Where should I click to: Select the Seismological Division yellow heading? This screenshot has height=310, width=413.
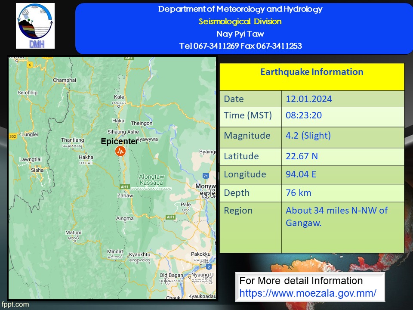240,22
